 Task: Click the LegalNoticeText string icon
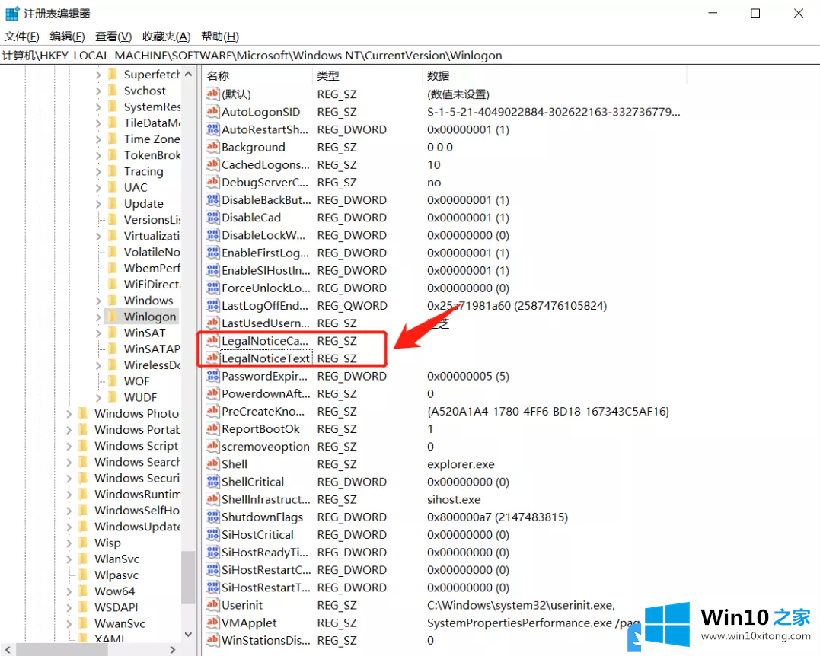click(x=212, y=358)
